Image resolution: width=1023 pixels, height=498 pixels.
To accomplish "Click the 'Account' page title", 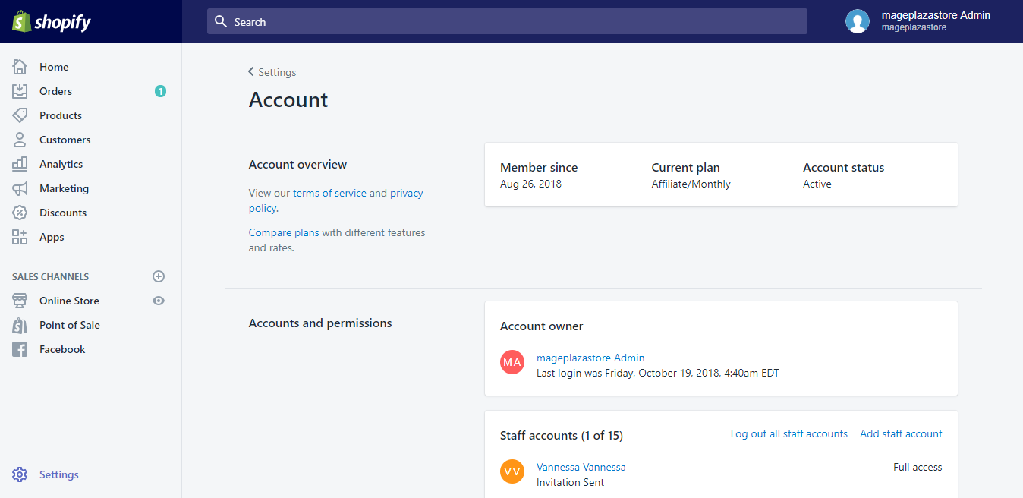I will [288, 99].
